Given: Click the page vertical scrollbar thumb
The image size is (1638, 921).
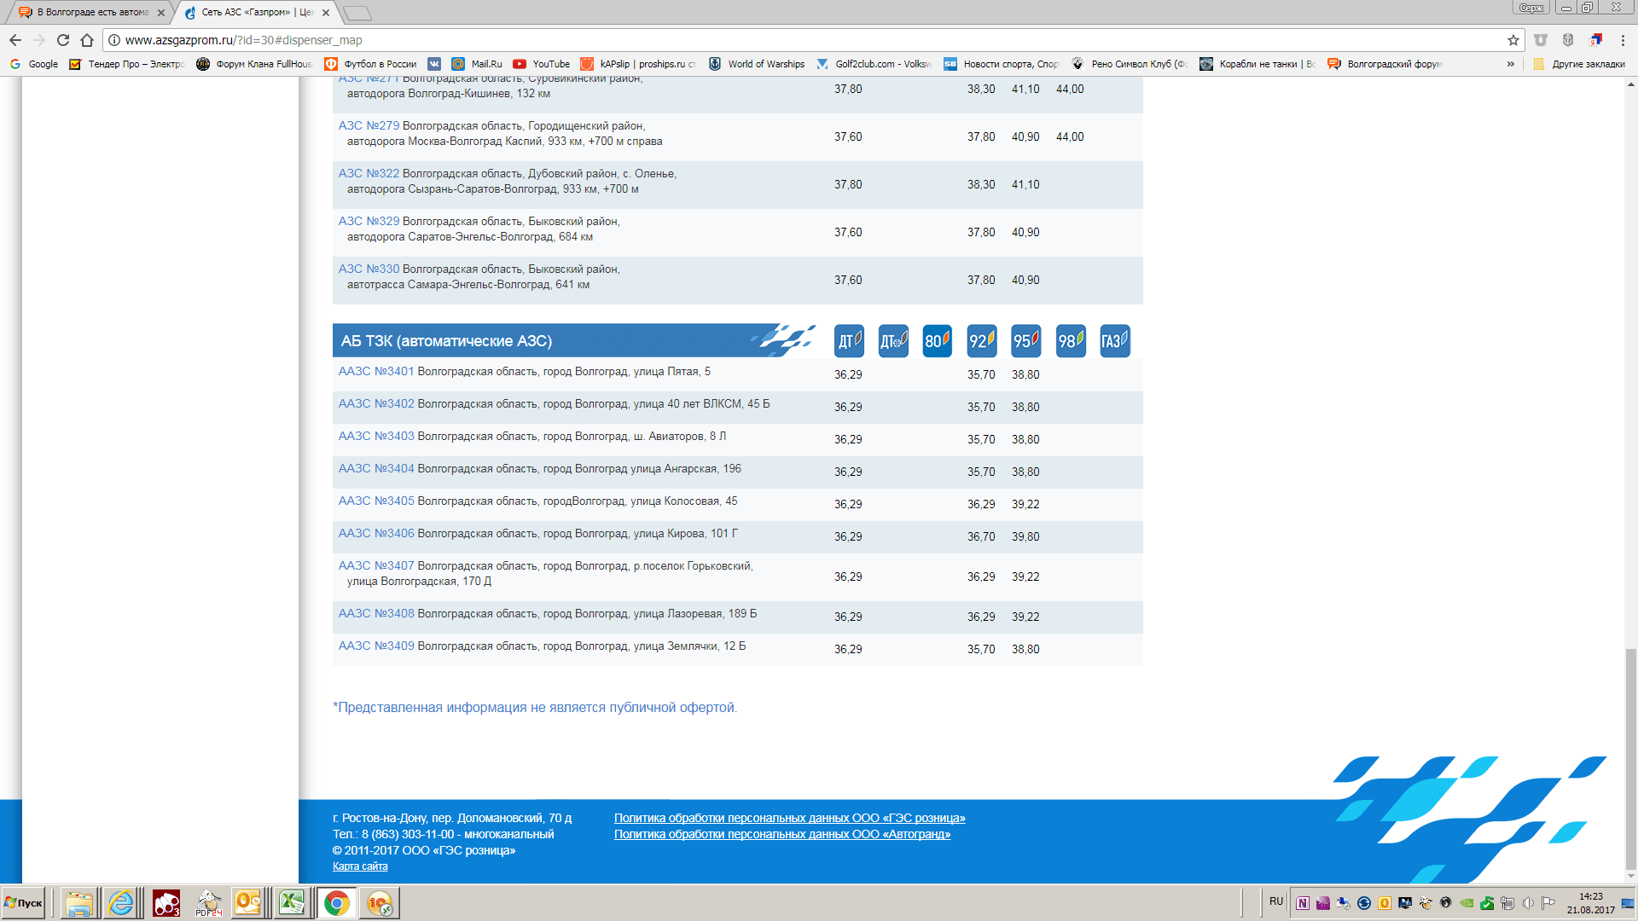Looking at the screenshot, I should click(x=1630, y=759).
